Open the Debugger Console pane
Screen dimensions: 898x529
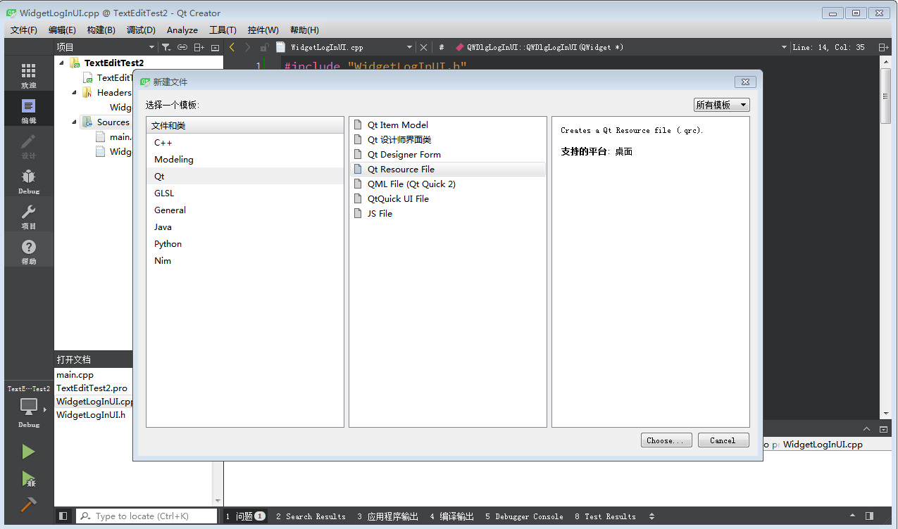(x=524, y=516)
